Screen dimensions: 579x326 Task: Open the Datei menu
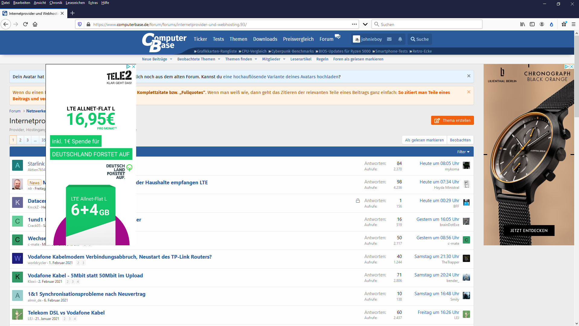pyautogui.click(x=5, y=3)
